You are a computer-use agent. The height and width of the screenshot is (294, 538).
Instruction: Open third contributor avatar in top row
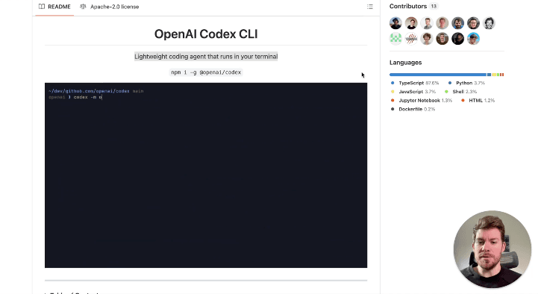tap(427, 23)
